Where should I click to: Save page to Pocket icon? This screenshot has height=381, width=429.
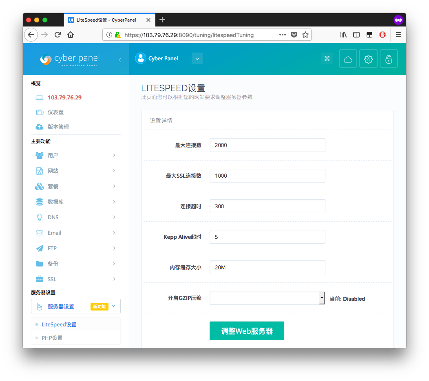coord(294,35)
